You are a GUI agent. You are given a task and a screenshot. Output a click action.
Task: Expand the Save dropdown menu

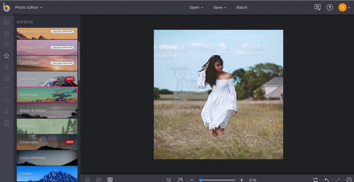(x=220, y=8)
